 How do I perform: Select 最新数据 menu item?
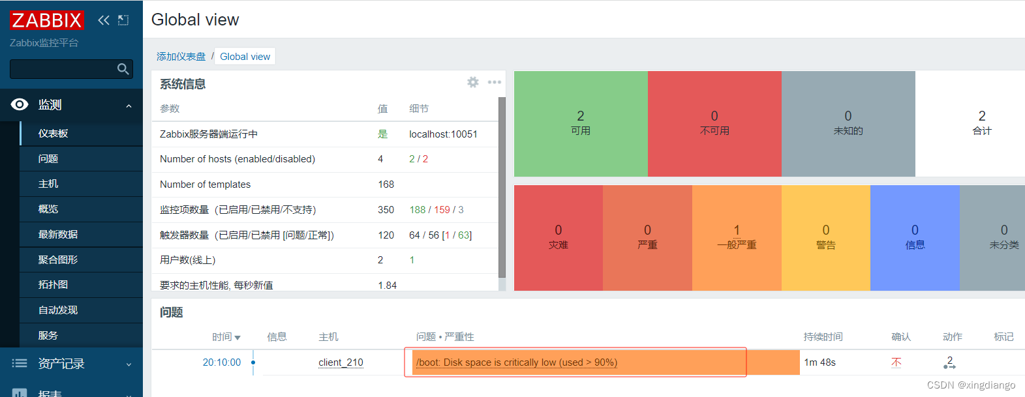[x=58, y=235]
